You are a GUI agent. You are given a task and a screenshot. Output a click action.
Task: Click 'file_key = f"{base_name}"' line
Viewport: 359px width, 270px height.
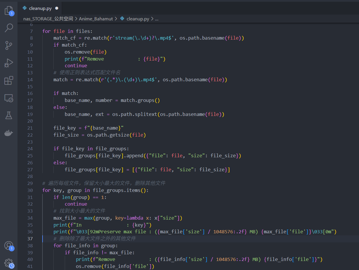point(89,128)
